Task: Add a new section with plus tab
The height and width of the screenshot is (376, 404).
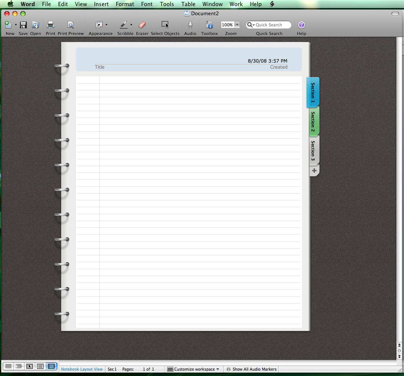Action: coord(314,171)
